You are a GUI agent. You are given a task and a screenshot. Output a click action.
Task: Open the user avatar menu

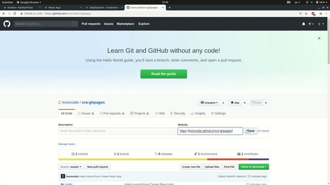(321, 24)
